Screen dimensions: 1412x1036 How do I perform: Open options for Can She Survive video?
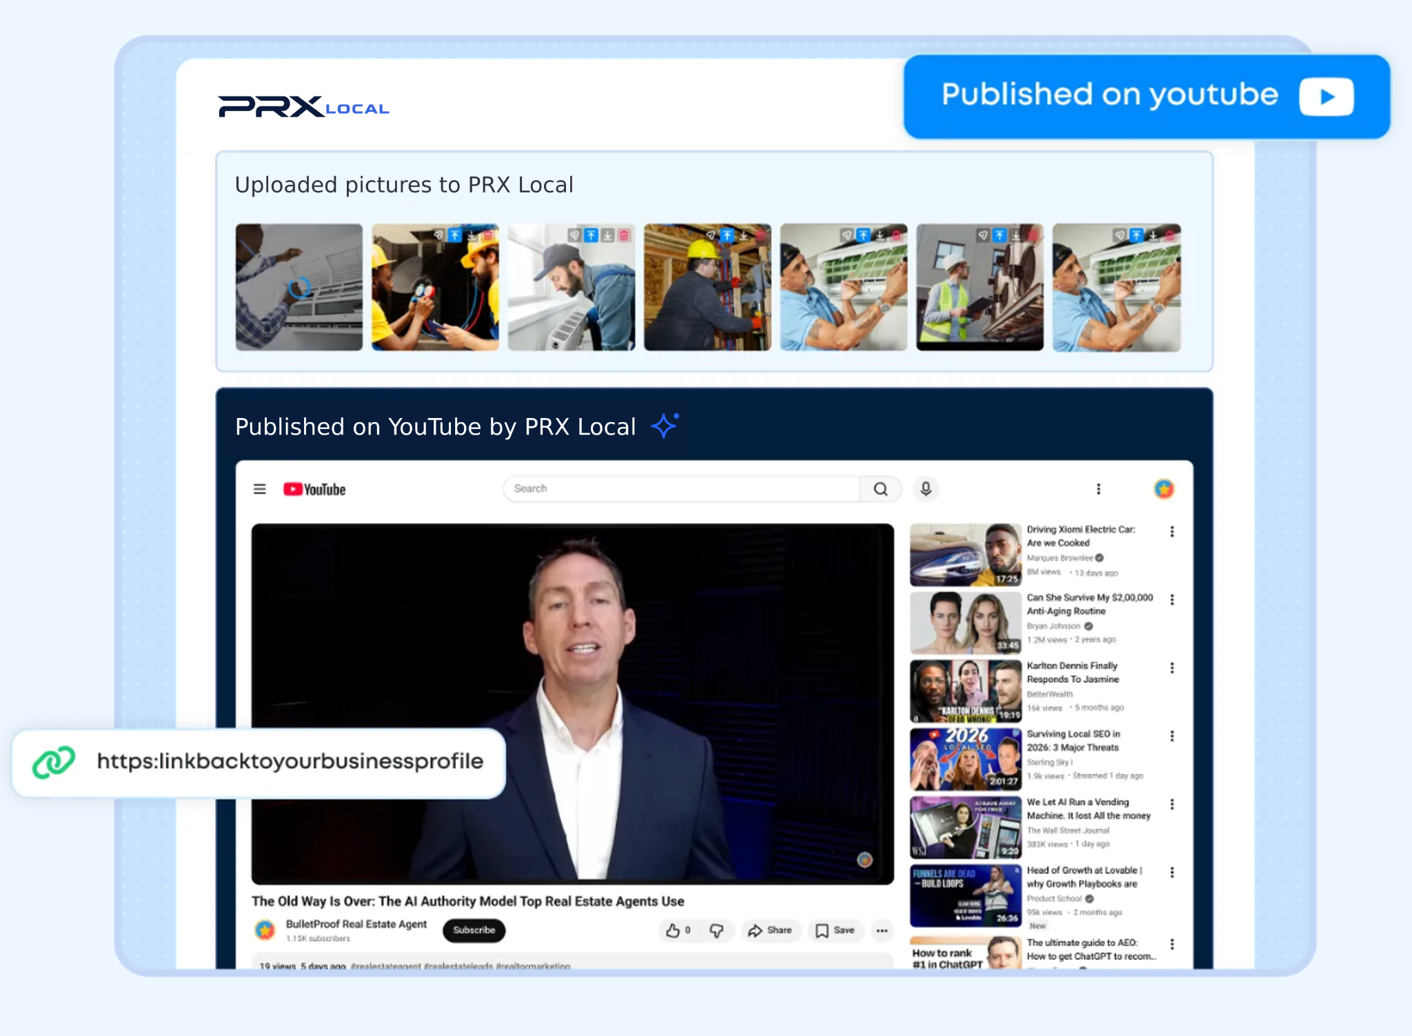point(1172,600)
